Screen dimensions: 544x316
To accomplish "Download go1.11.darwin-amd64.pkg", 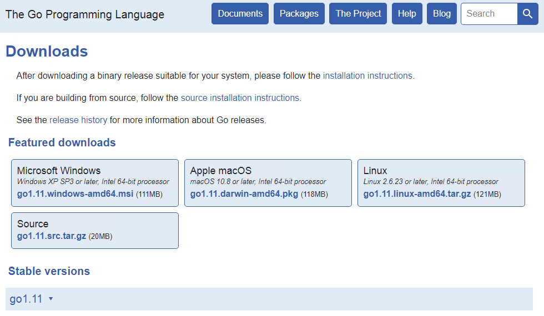I will (x=244, y=193).
